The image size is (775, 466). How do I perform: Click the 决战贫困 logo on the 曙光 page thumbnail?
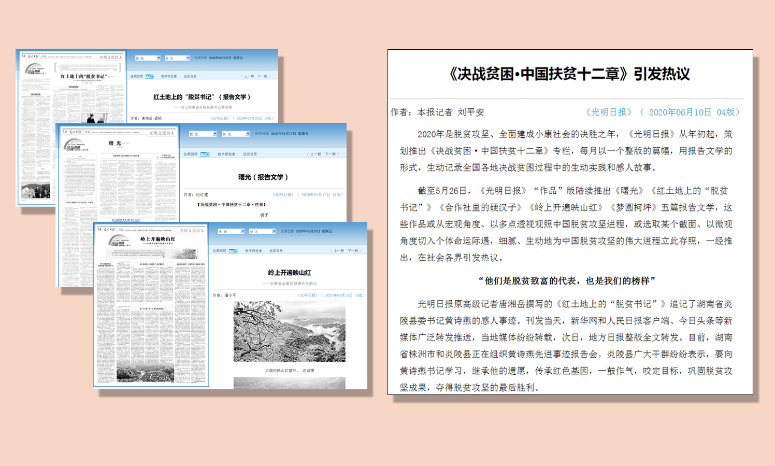(73, 145)
